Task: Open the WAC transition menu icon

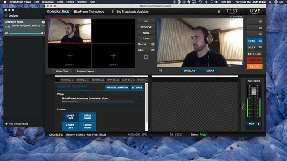Action: pyautogui.click(x=152, y=50)
